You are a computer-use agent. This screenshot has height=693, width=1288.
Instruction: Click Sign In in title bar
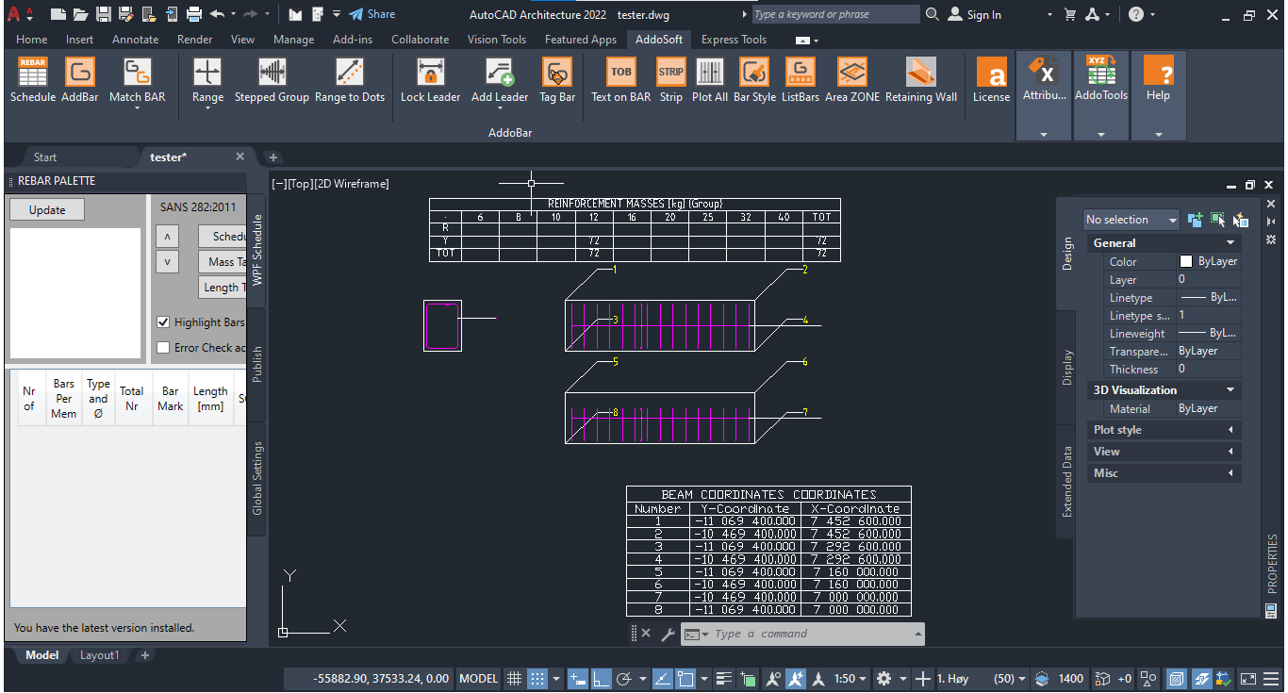(x=975, y=14)
